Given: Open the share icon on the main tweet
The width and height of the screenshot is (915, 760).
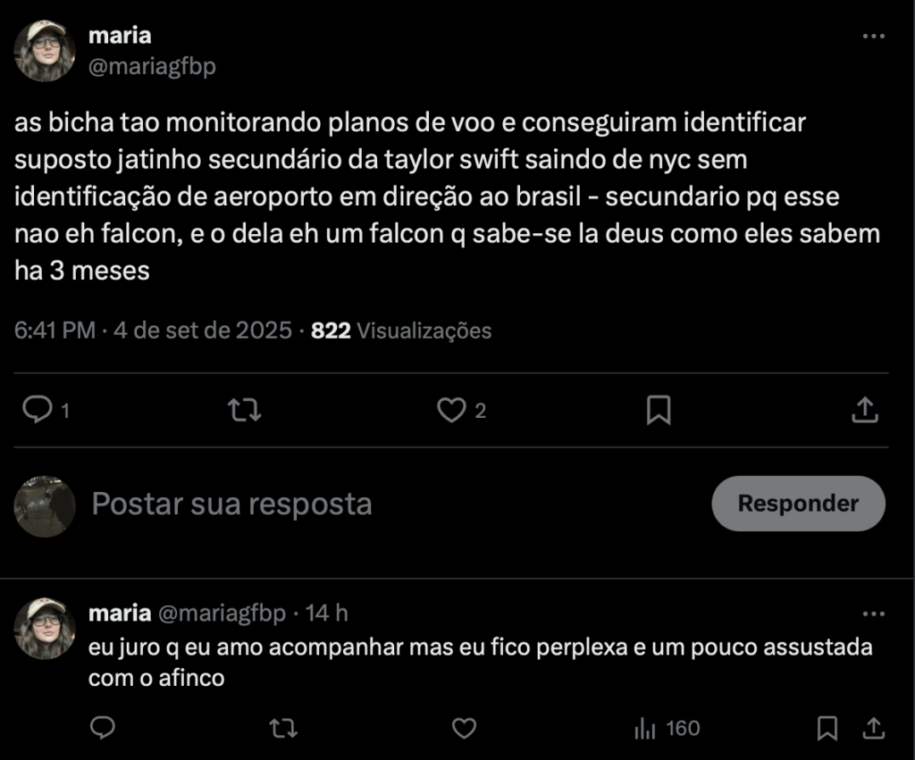Looking at the screenshot, I should [865, 409].
